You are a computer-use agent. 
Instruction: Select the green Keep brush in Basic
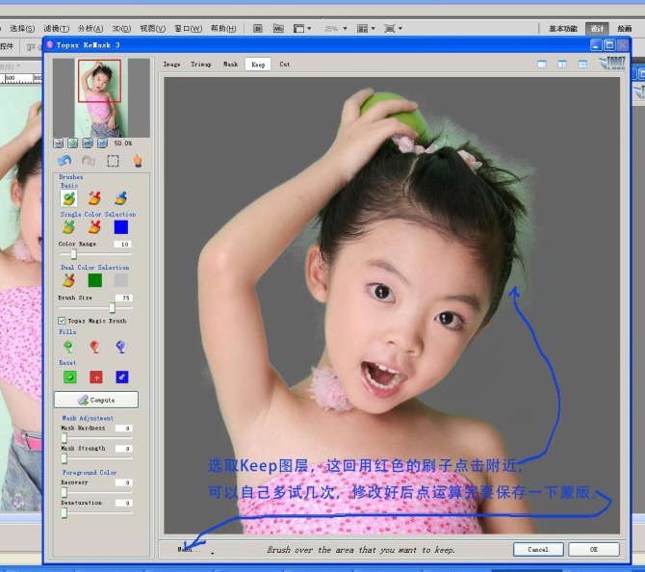point(68,198)
